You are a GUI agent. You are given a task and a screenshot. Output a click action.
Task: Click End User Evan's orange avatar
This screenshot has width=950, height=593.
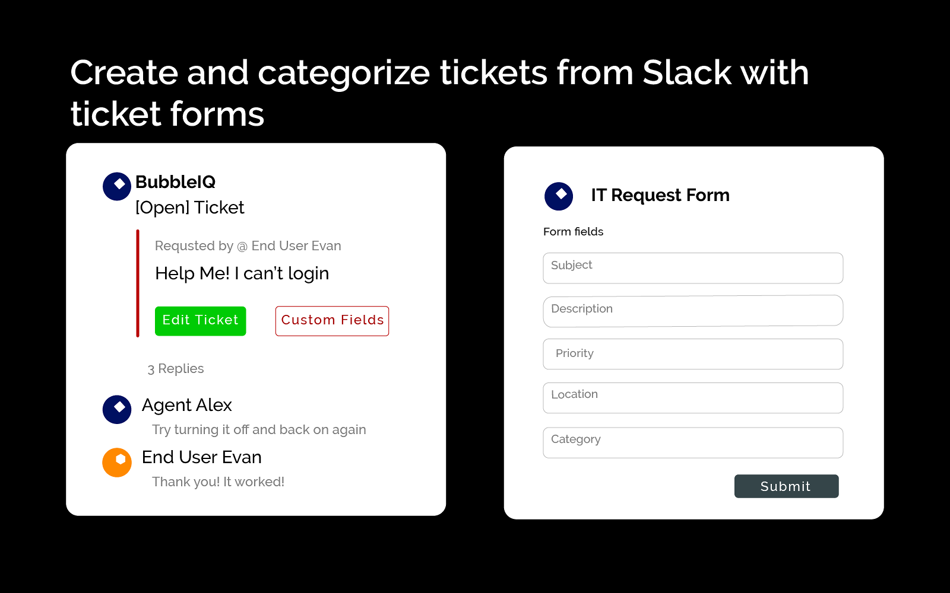pyautogui.click(x=117, y=462)
